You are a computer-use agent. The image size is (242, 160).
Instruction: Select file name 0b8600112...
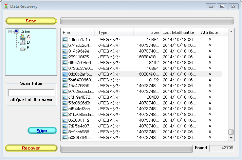[x=80, y=120]
